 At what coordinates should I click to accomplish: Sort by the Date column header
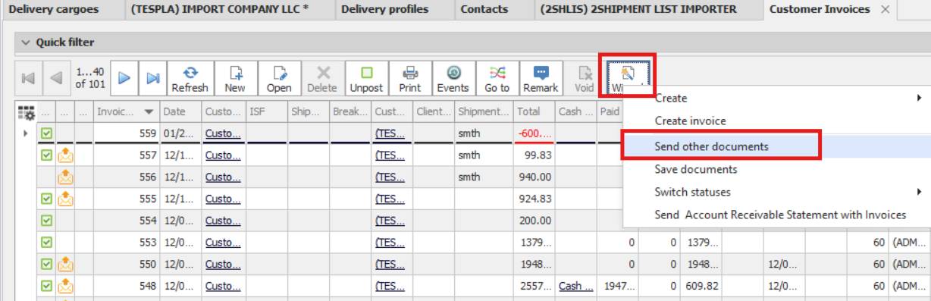(x=180, y=111)
